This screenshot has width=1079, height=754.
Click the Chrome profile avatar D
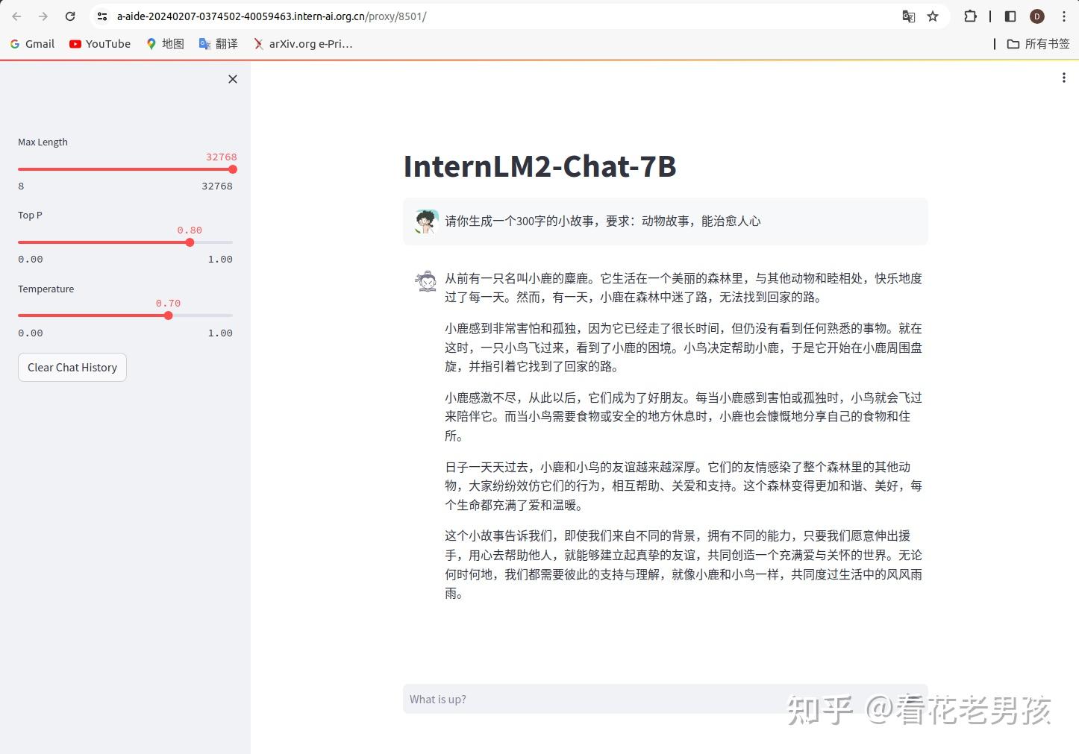coord(1036,16)
